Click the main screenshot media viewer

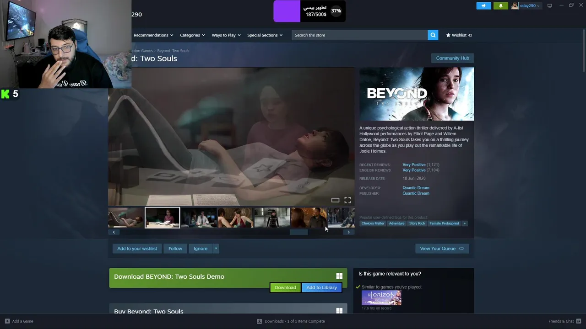click(231, 137)
